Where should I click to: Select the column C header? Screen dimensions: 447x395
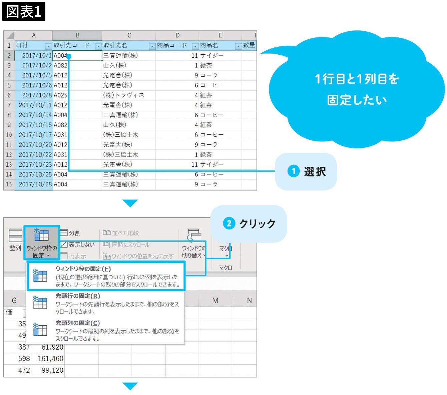(129, 35)
